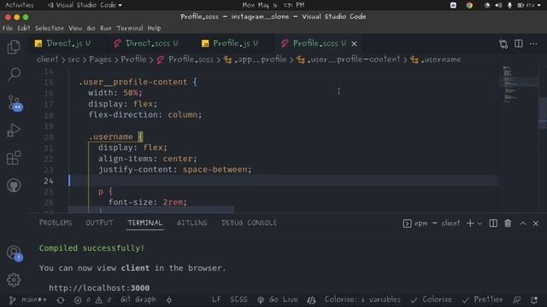The width and height of the screenshot is (547, 307).
Task: Open the localhost:3000 link in terminal
Action: (x=99, y=288)
